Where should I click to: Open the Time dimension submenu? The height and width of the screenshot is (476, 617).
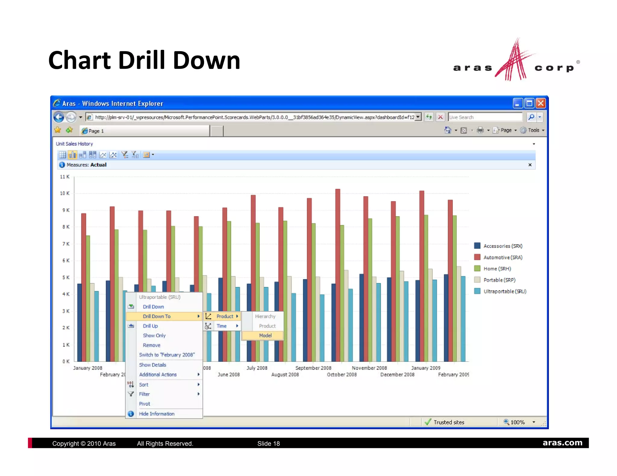222,326
